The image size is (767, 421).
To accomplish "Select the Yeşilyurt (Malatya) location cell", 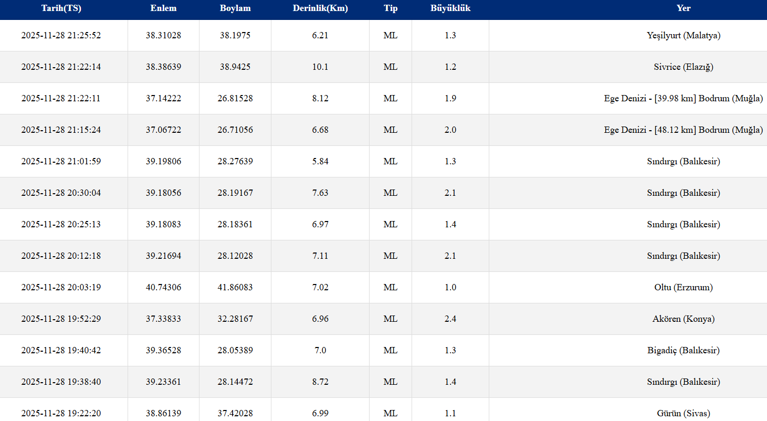I will [x=684, y=36].
